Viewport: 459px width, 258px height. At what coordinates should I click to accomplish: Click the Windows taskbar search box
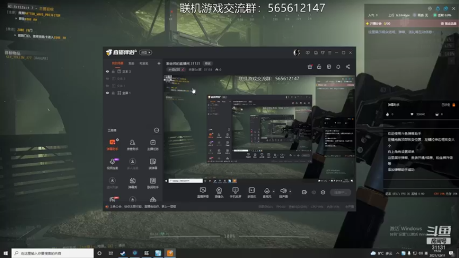pyautogui.click(x=53, y=253)
